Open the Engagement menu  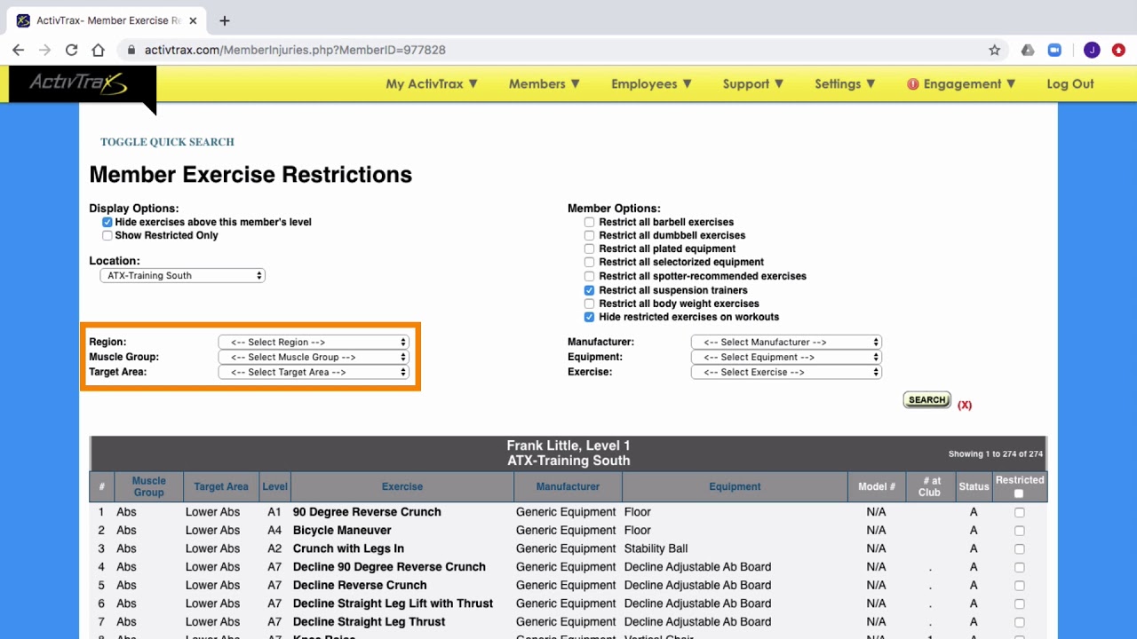pos(961,83)
